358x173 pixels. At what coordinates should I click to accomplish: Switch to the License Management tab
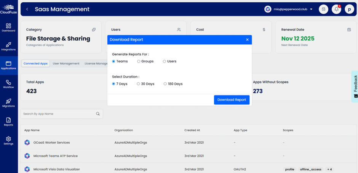click(96, 63)
